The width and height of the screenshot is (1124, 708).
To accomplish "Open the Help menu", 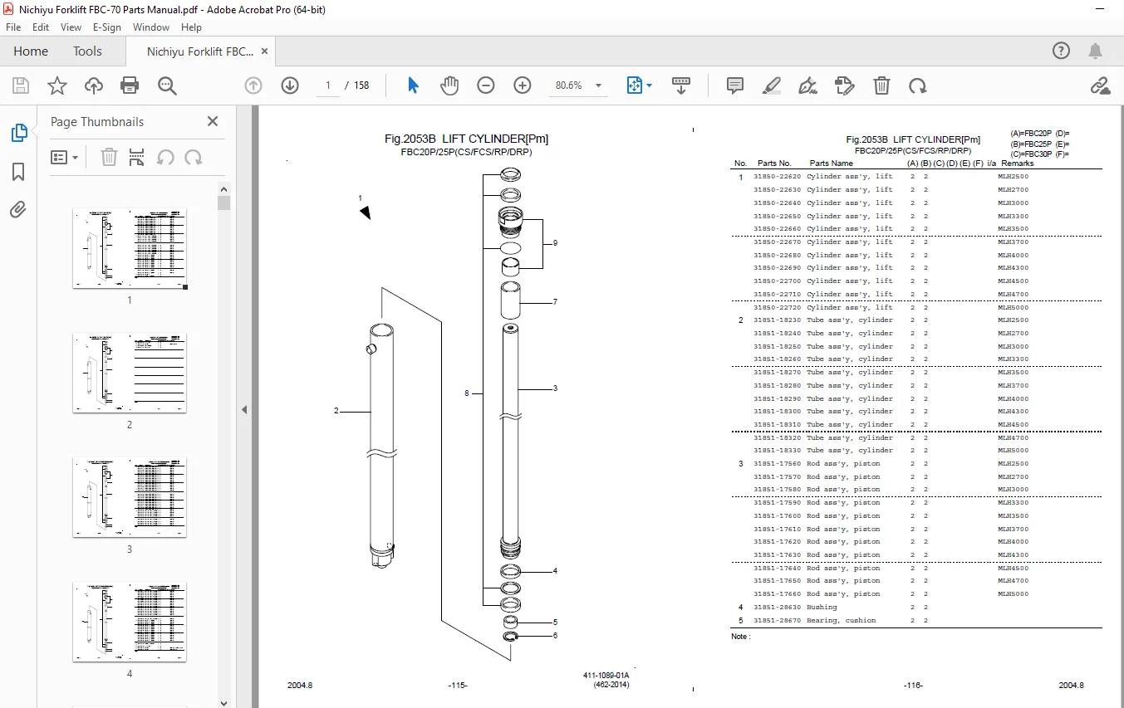I will point(192,27).
